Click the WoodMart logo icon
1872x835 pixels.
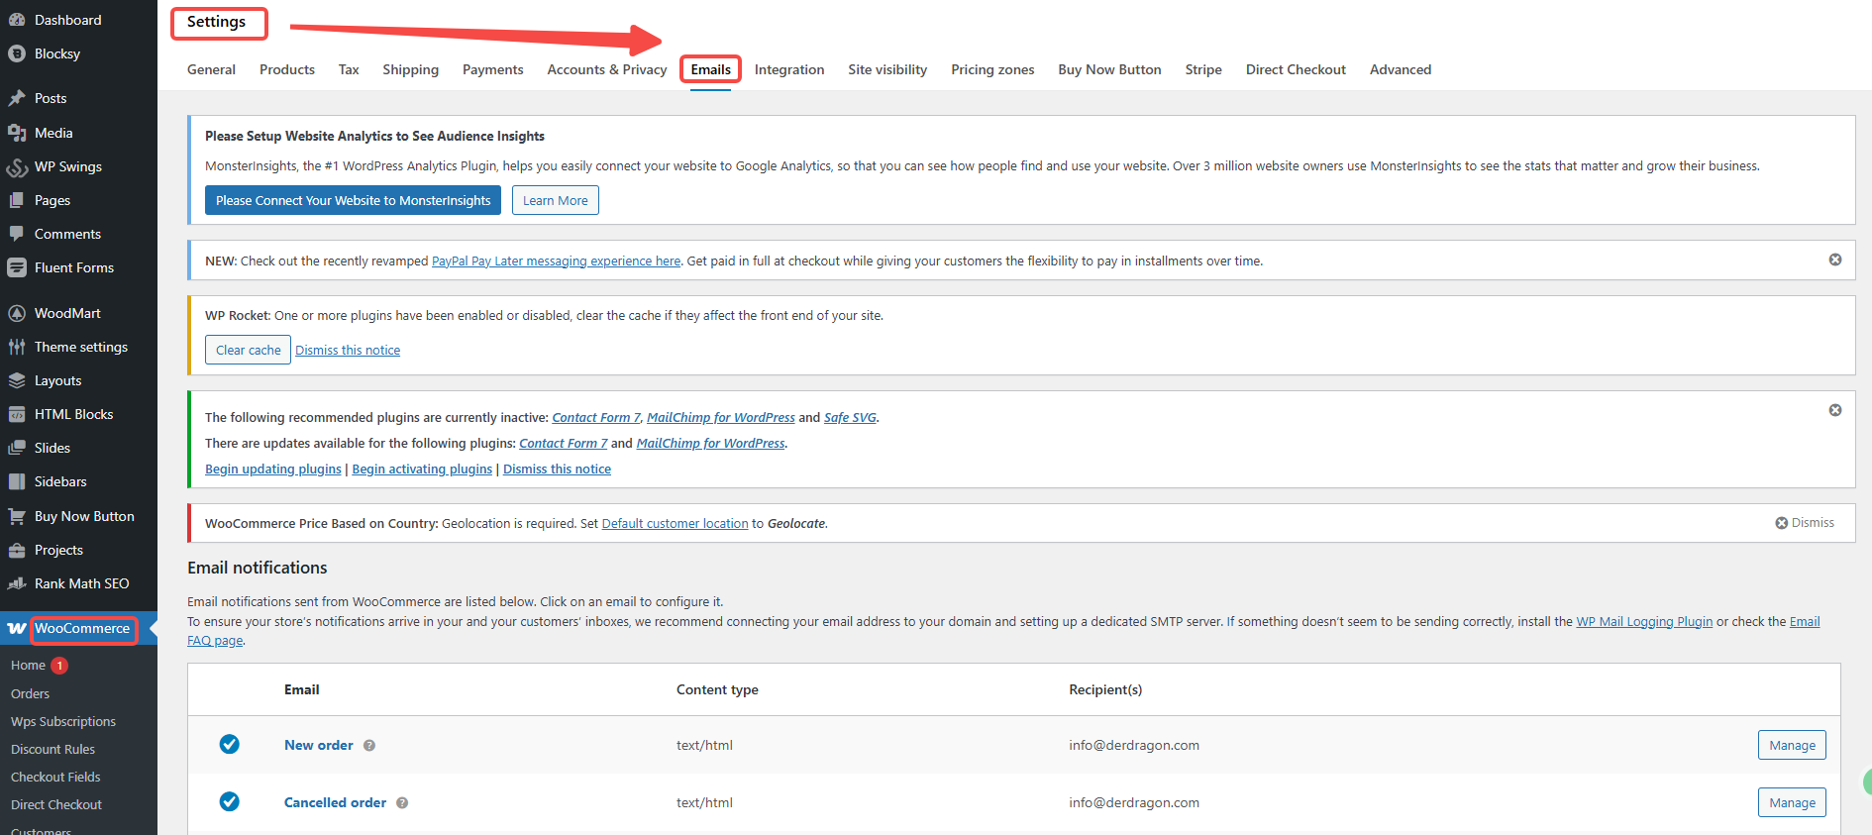click(x=17, y=313)
